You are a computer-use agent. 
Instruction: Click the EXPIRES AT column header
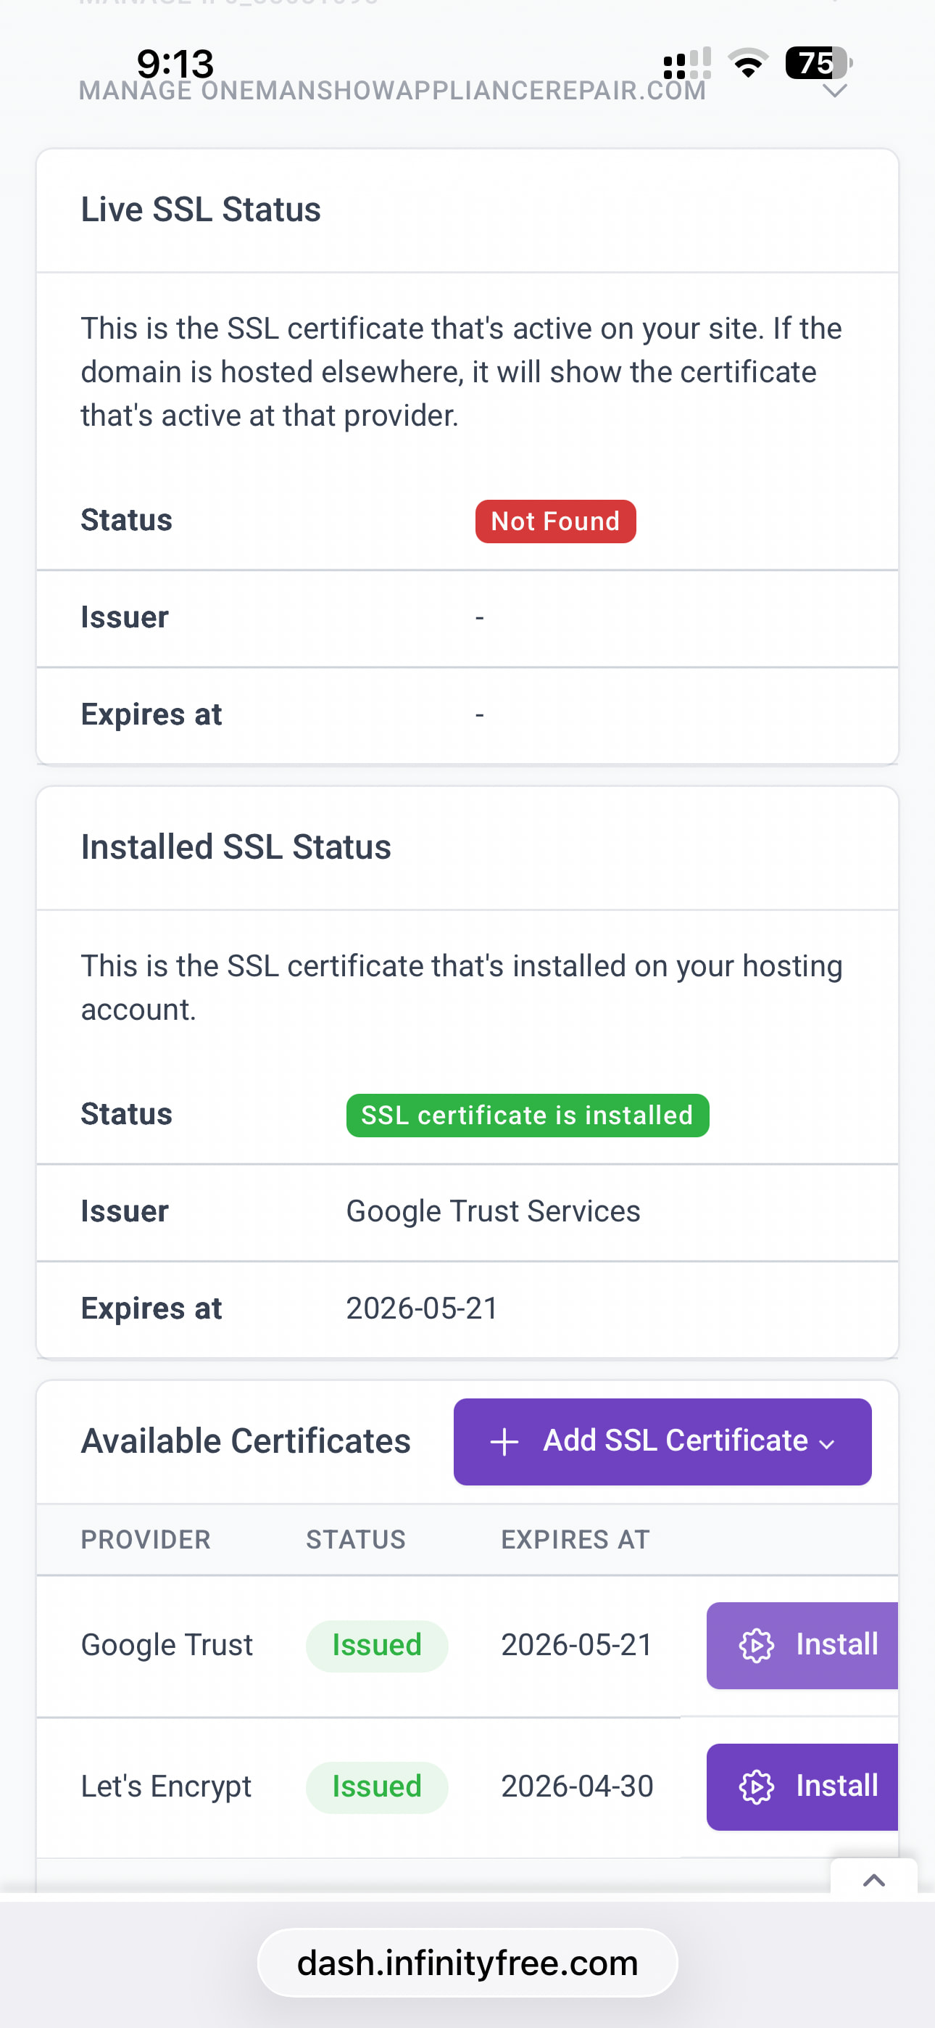click(575, 1539)
